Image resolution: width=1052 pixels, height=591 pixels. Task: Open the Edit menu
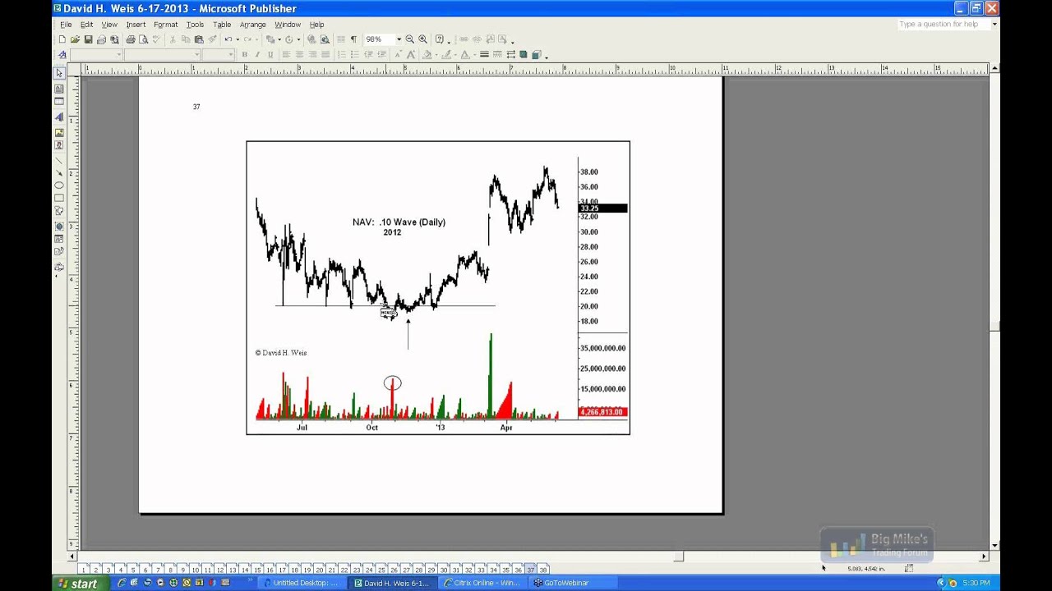(x=86, y=25)
